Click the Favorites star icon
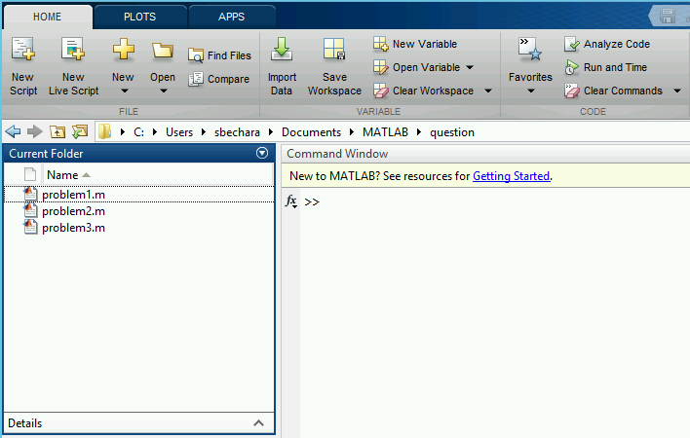The height and width of the screenshot is (438, 690). (x=530, y=50)
